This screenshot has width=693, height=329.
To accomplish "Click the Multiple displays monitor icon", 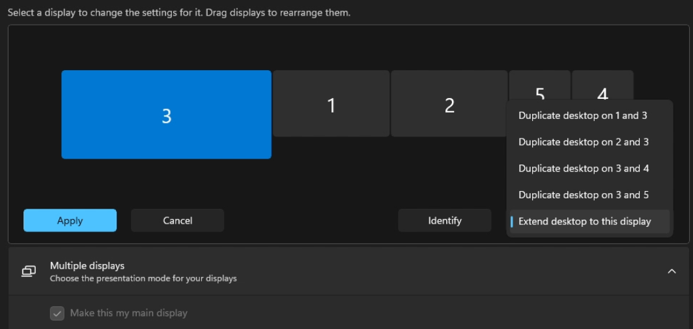I will pyautogui.click(x=29, y=271).
